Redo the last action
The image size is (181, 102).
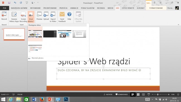tap(21, 3)
